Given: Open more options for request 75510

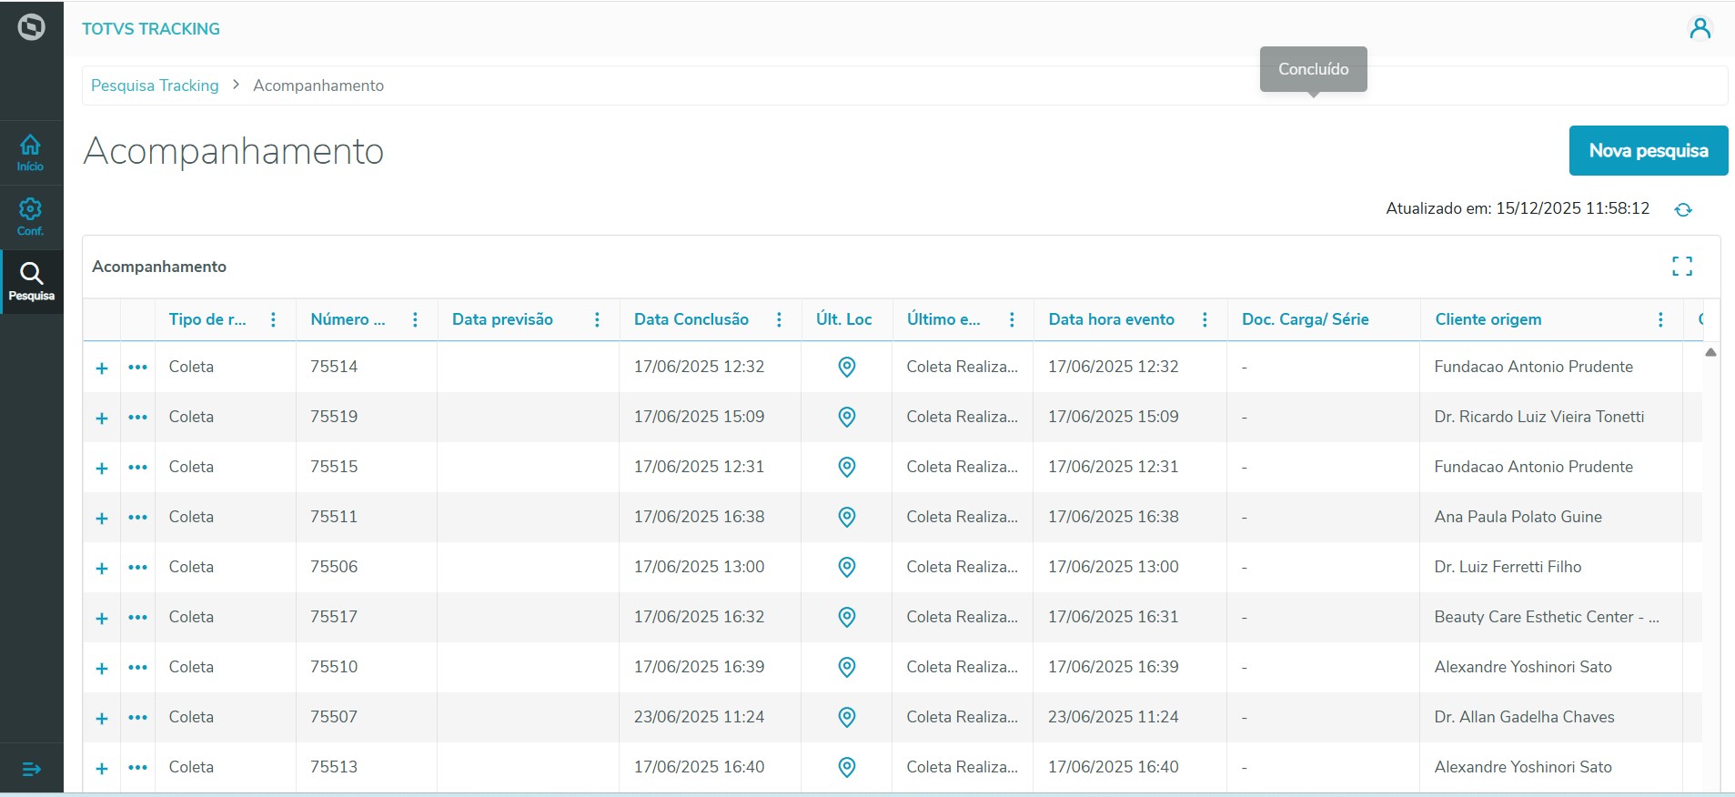Looking at the screenshot, I should click(x=137, y=667).
